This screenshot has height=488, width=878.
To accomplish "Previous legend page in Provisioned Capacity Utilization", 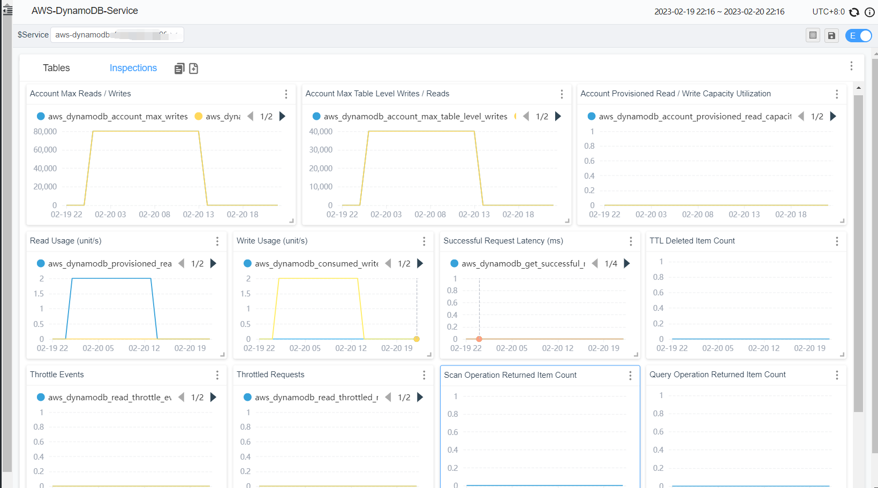I will [x=801, y=116].
